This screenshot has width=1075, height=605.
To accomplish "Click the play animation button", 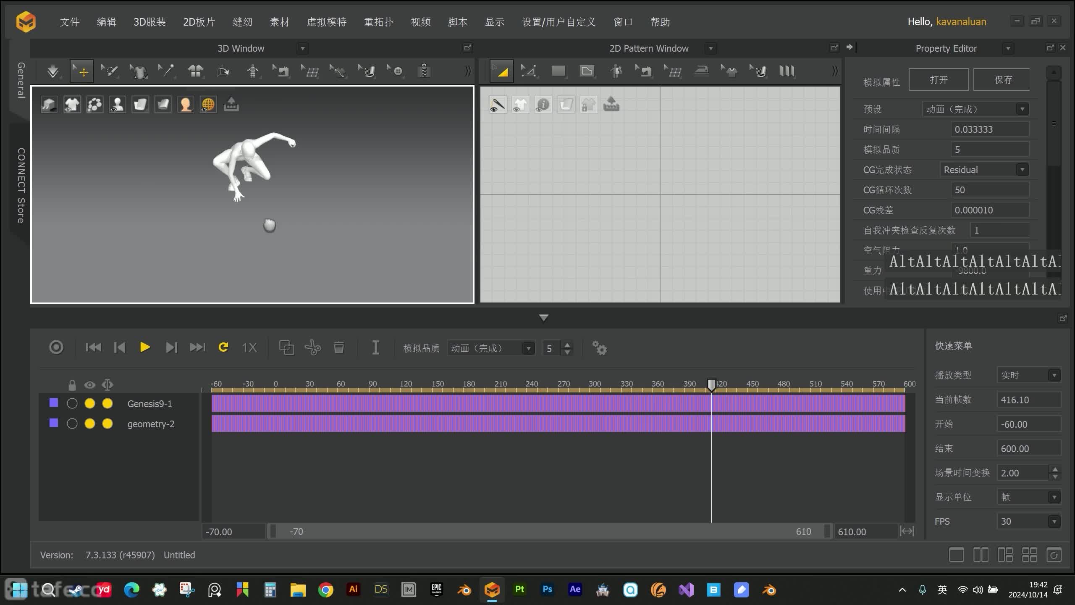I will (145, 347).
